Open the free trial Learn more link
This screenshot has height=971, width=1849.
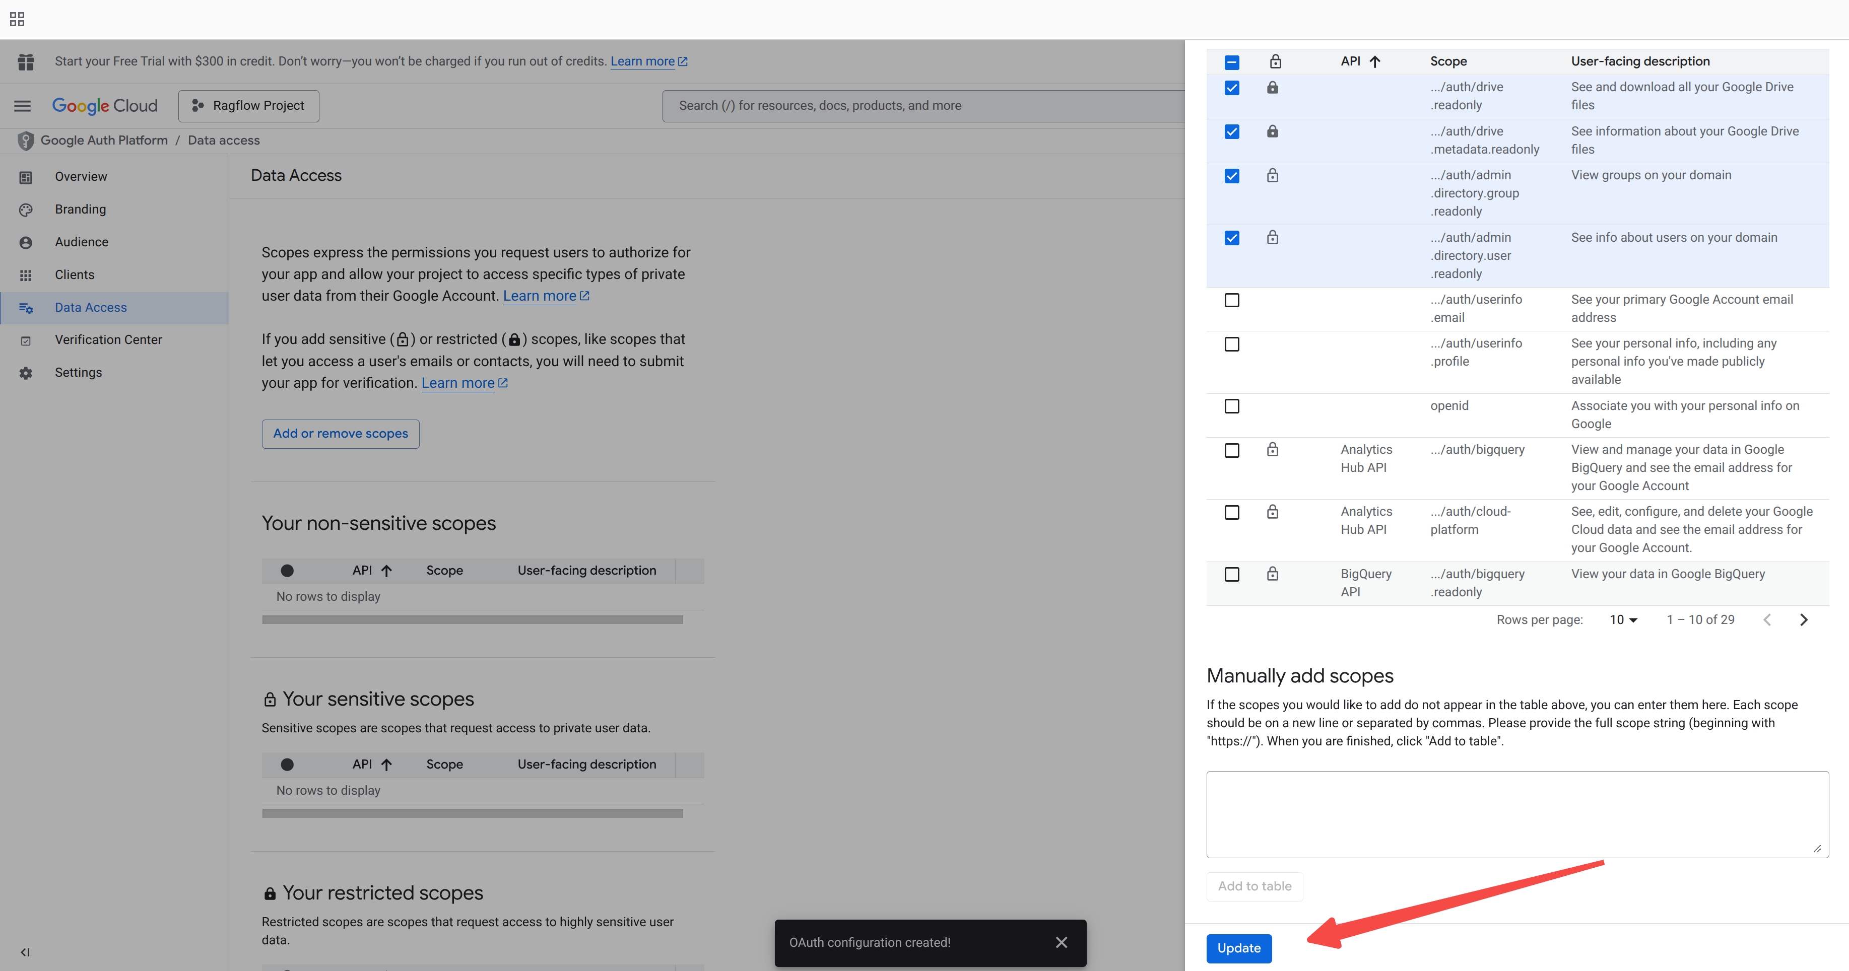point(649,62)
